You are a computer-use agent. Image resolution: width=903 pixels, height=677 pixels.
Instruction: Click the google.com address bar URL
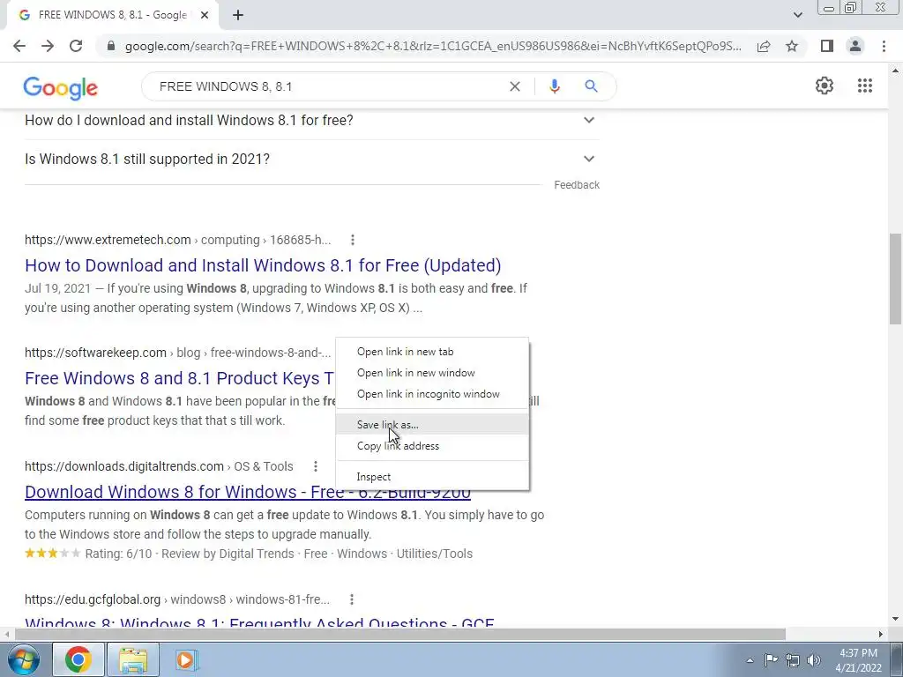click(433, 46)
